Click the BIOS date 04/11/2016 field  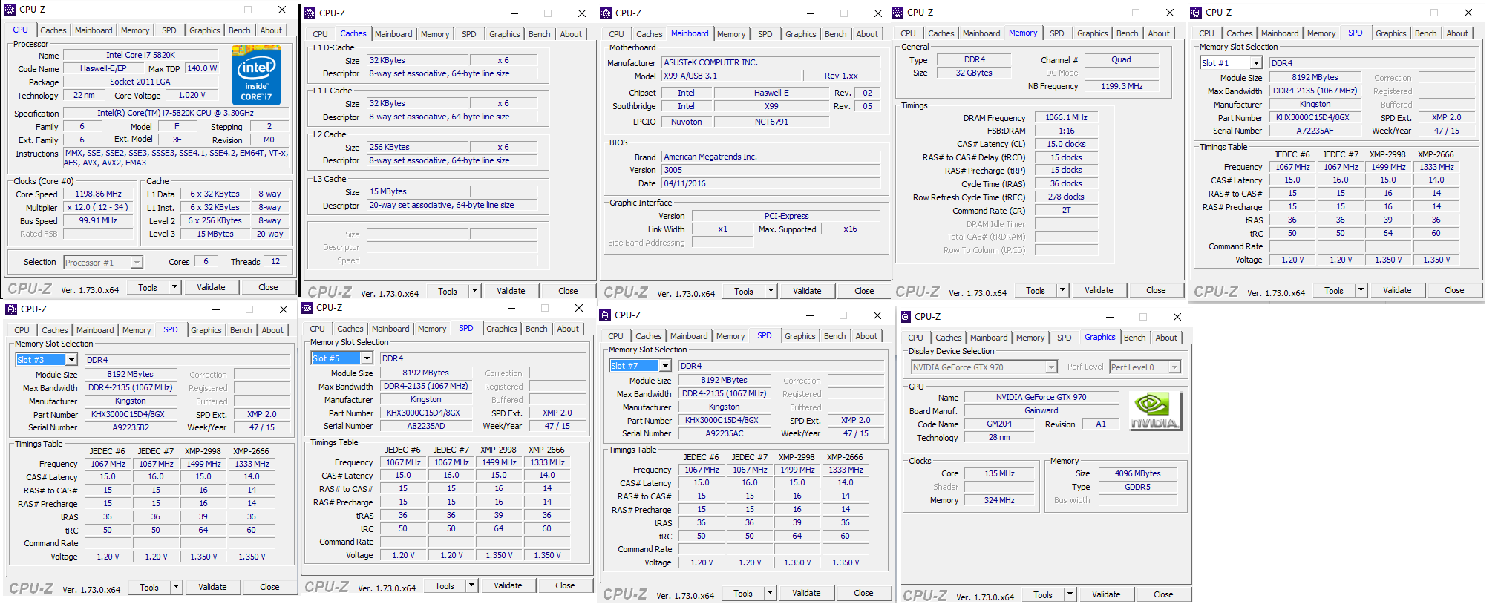(x=771, y=183)
